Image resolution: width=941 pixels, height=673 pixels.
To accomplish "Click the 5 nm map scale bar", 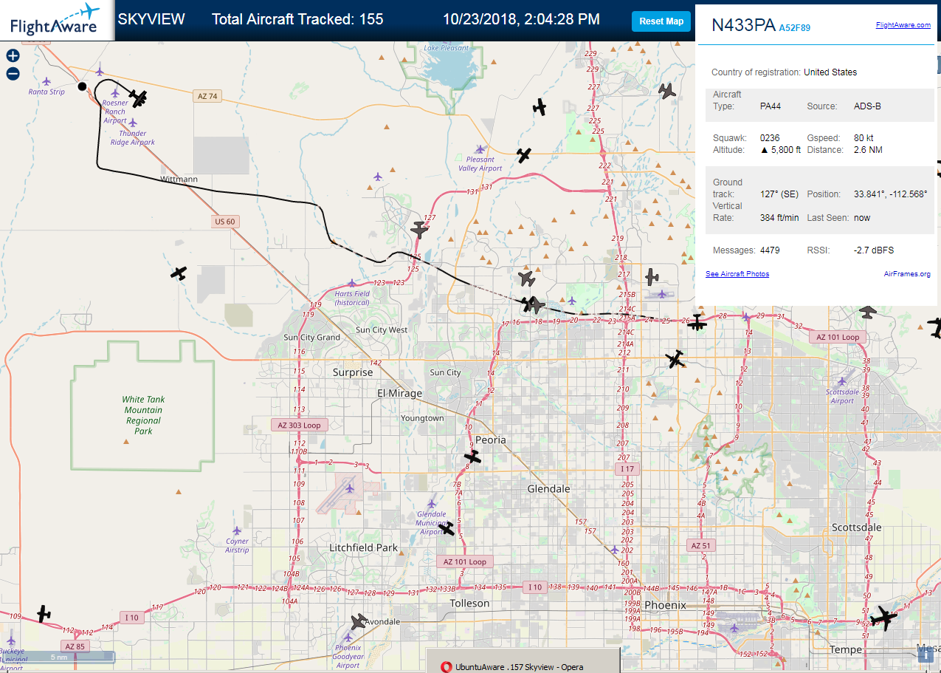I will click(x=58, y=657).
